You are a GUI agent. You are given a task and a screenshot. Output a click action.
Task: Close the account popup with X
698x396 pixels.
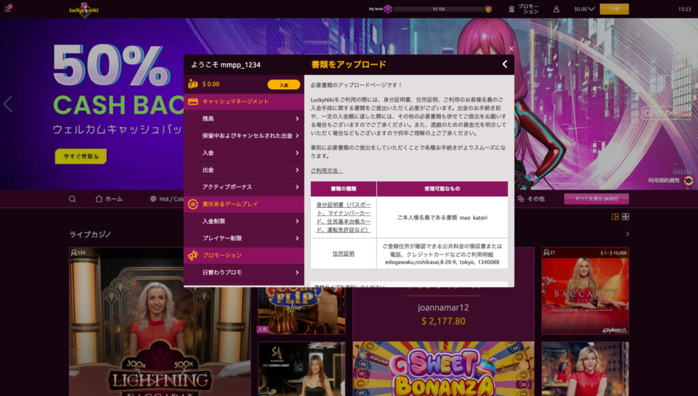511,48
